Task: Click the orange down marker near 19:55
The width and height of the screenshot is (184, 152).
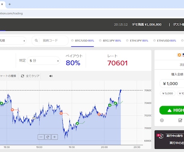Action: [x=99, y=114]
